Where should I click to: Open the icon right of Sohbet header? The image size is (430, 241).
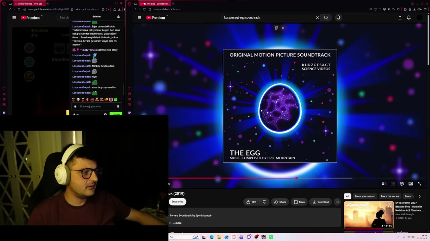point(118,17)
